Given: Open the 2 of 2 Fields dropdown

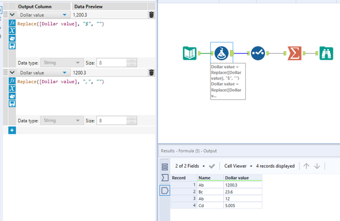Looking at the screenshot, I should [x=190, y=166].
